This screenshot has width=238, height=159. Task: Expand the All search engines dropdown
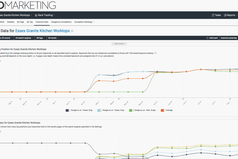(24, 38)
